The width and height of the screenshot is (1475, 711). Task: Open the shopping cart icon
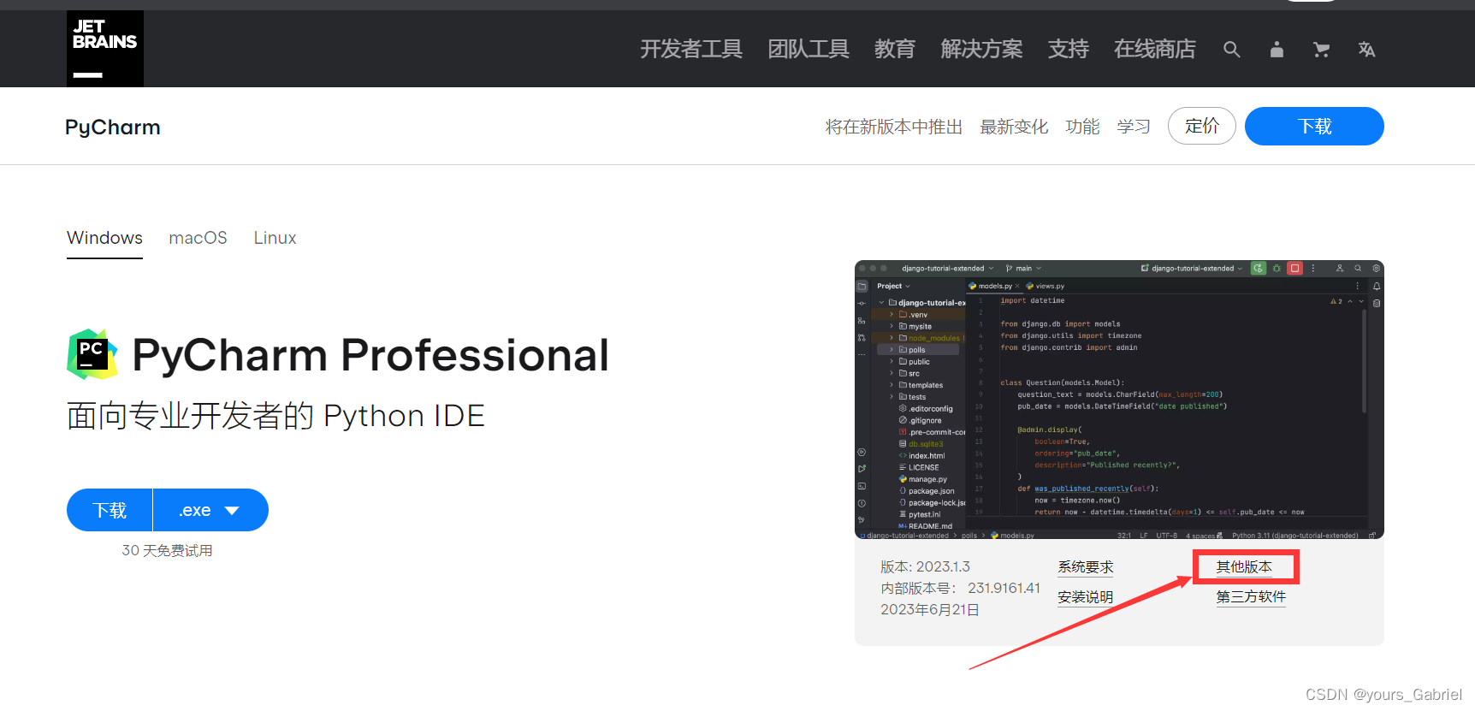pos(1321,50)
